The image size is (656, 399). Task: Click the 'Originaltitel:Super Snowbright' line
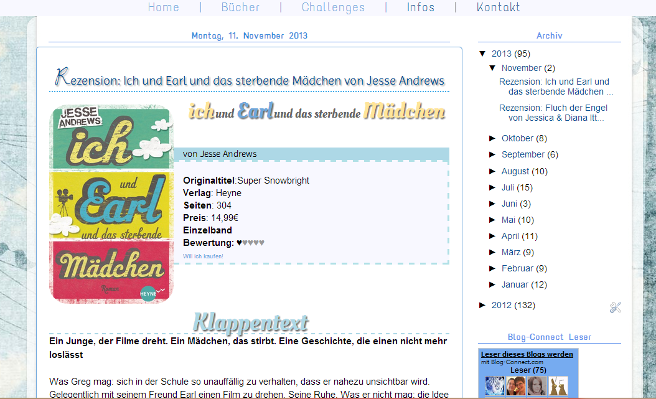(246, 181)
